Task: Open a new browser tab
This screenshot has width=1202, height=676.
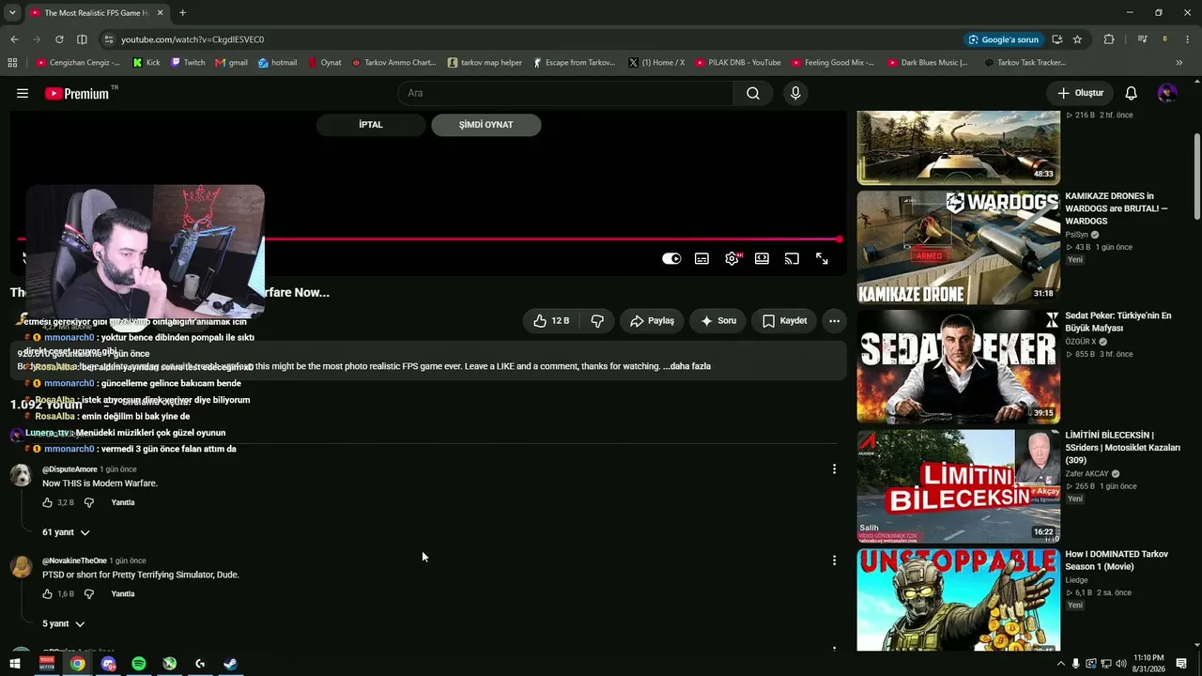Action: 182,13
